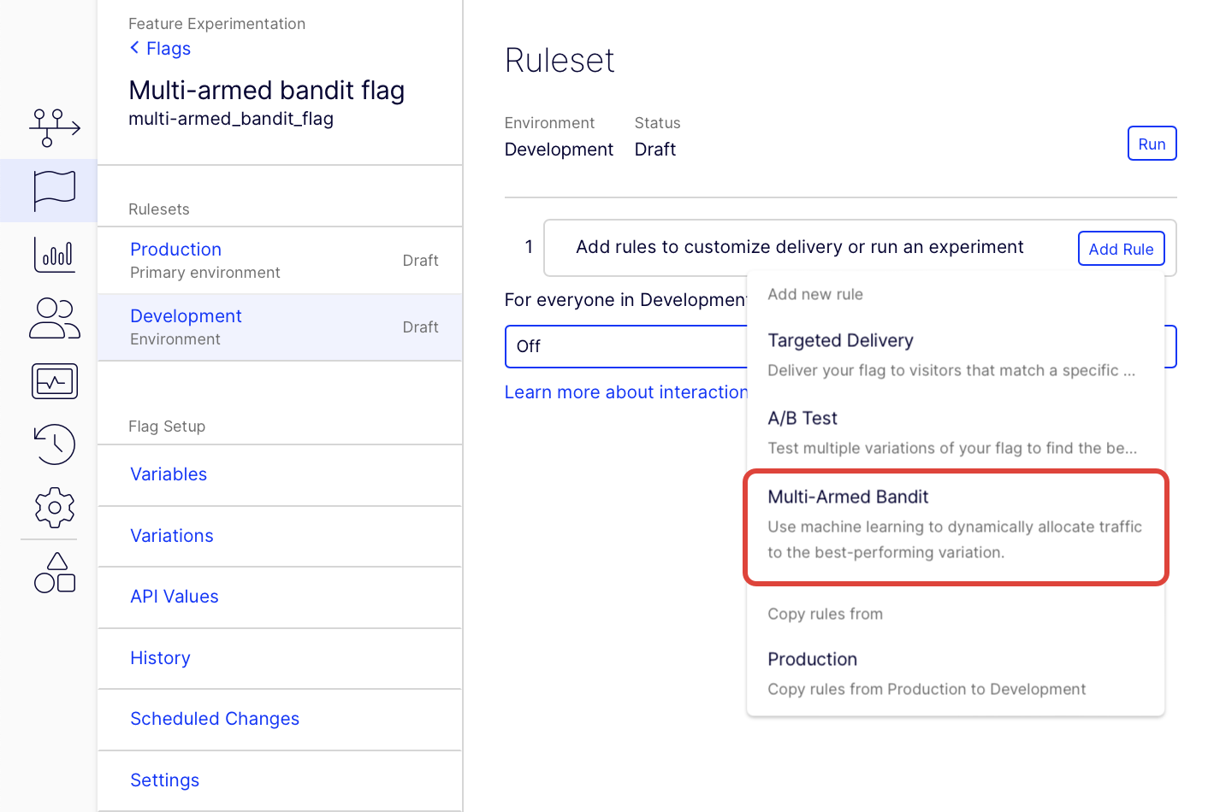Open the settings gear icon

pyautogui.click(x=54, y=508)
